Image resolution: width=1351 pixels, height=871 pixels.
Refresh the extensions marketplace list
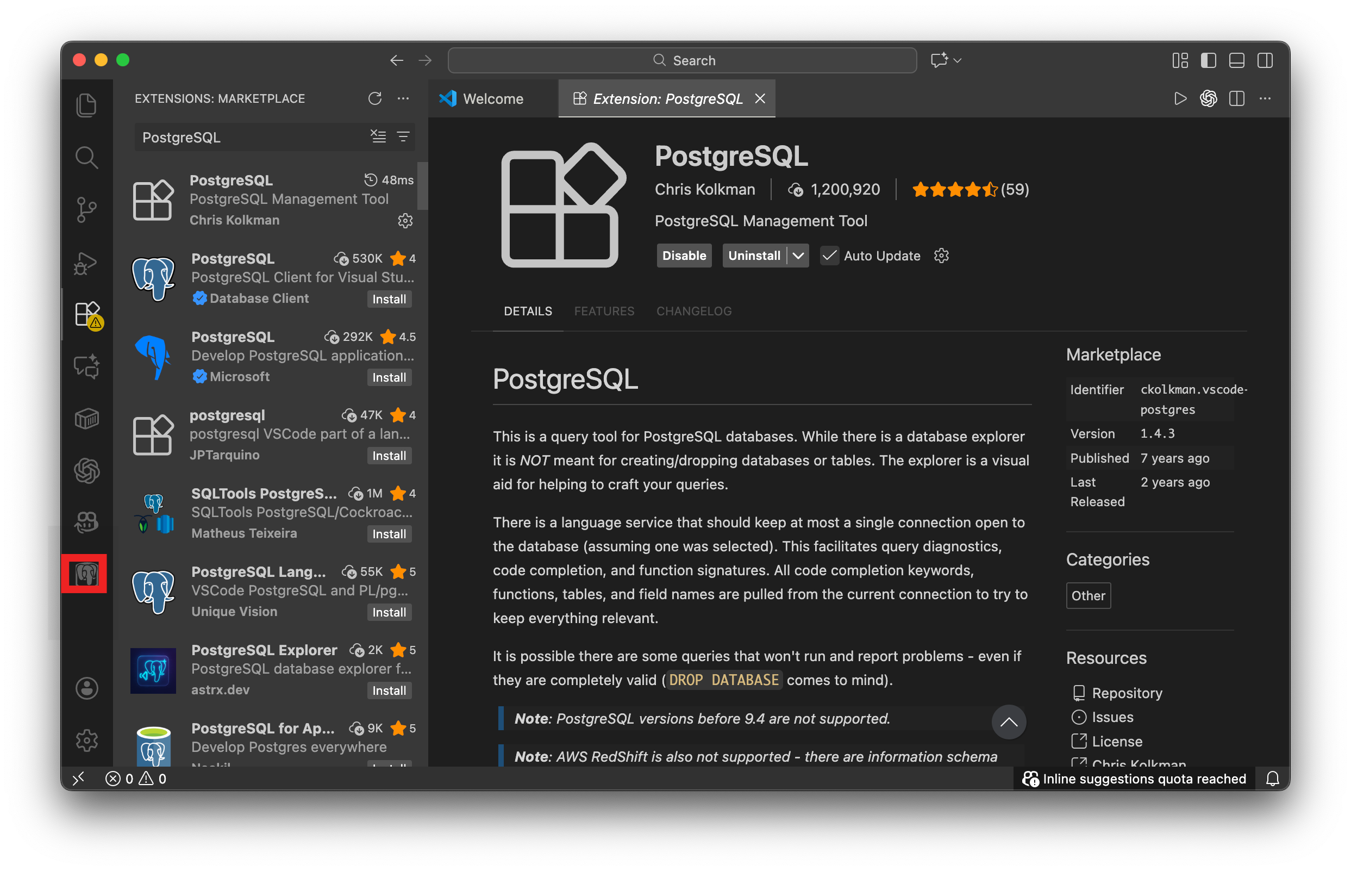(x=375, y=98)
